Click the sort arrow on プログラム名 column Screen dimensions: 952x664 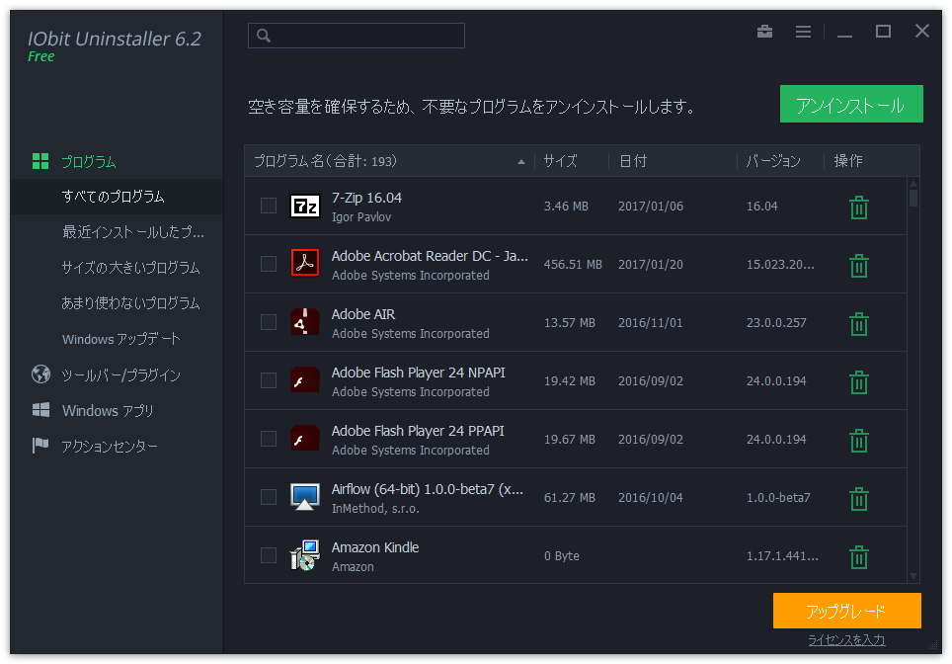coord(520,160)
